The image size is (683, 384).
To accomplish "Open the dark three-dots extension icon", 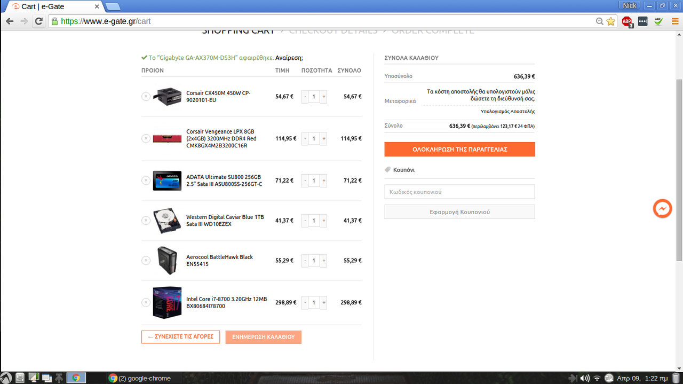I will [x=642, y=21].
